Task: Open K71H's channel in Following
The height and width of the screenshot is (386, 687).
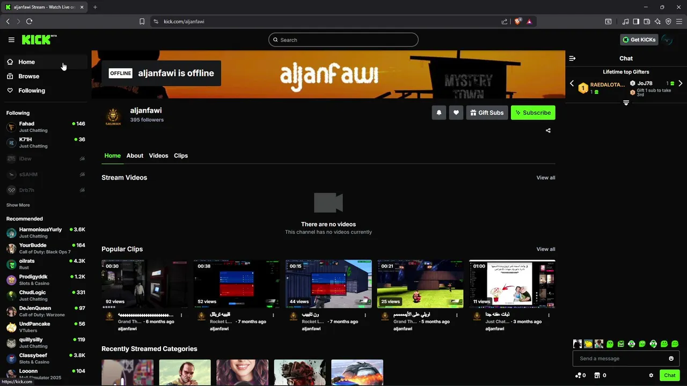Action: pos(46,143)
